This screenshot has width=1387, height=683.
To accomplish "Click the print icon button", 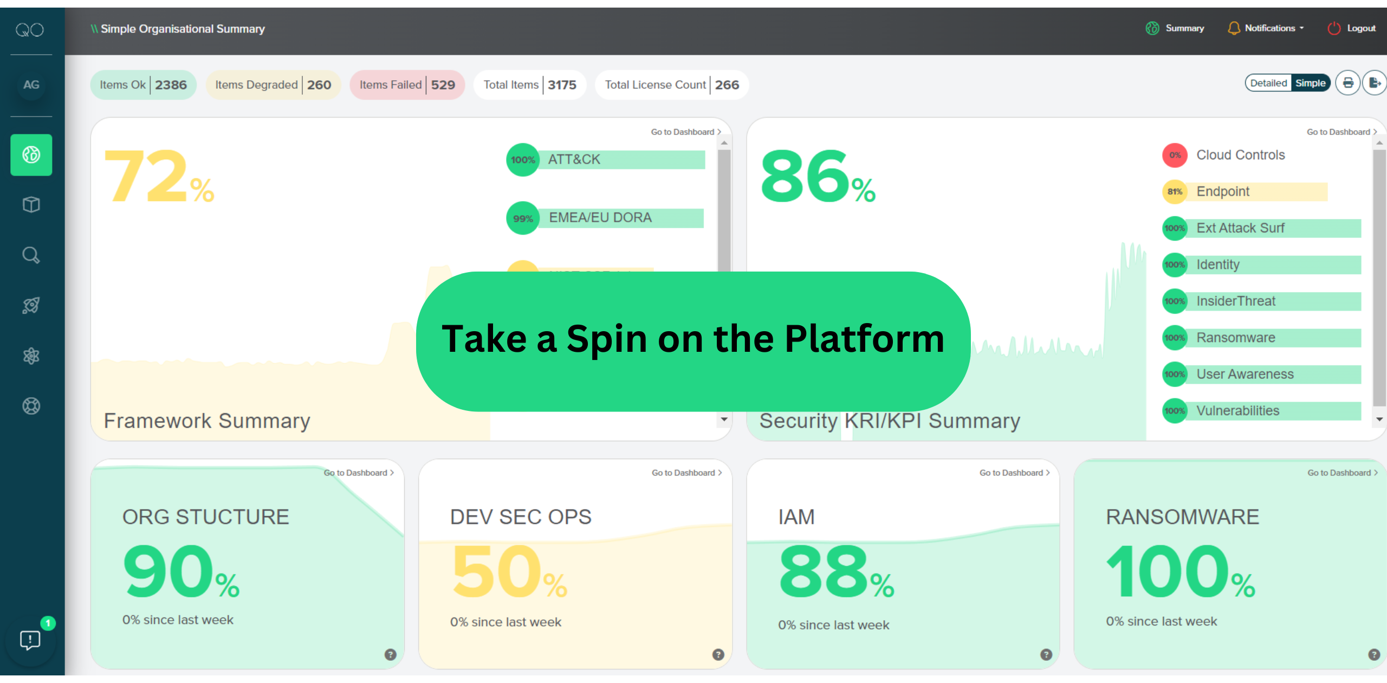I will (x=1348, y=83).
